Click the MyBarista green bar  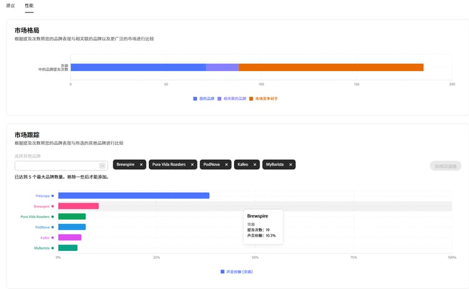pyautogui.click(x=68, y=248)
